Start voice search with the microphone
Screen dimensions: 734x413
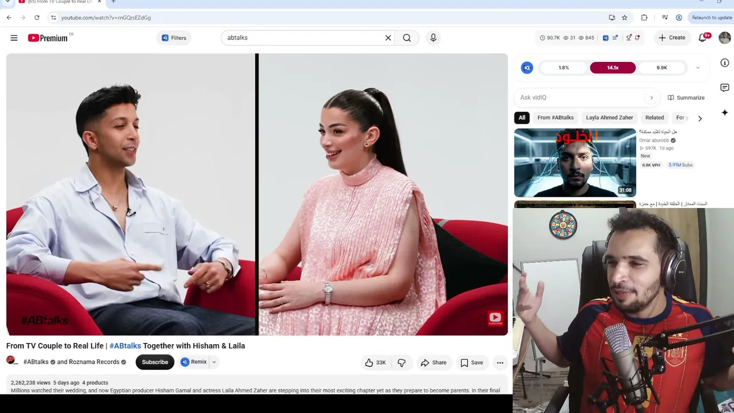(433, 38)
